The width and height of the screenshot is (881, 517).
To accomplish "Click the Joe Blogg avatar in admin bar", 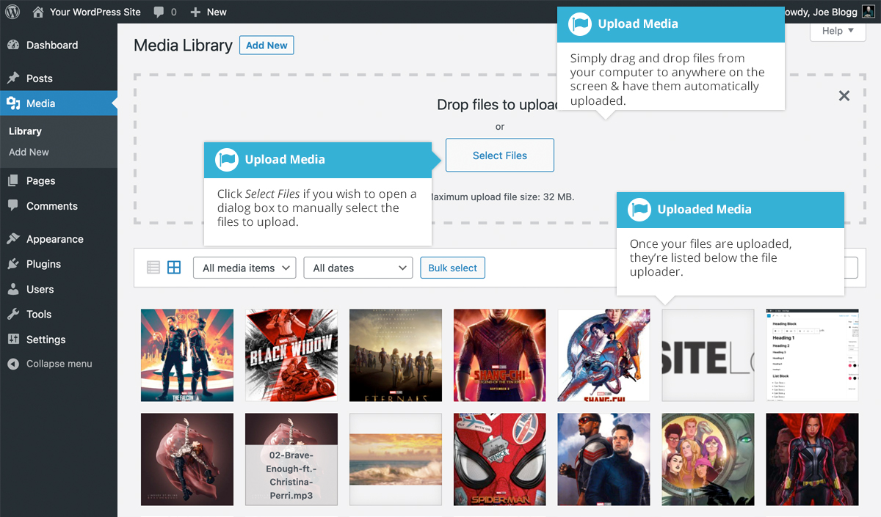I will (868, 12).
